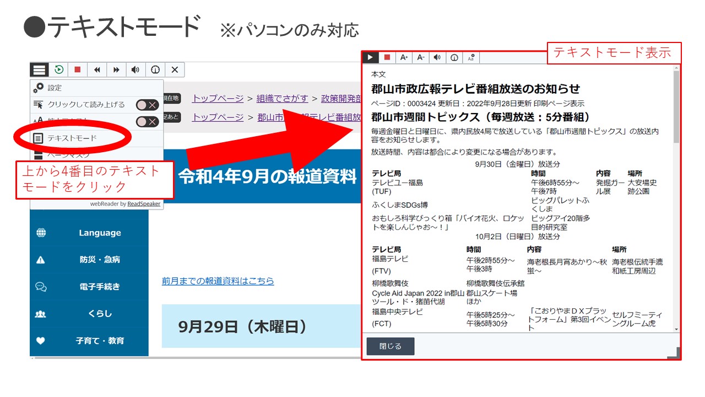This screenshot has width=705, height=397.
Task: Click 9月30日(金曜日)放送分 caption
Action: (x=518, y=164)
